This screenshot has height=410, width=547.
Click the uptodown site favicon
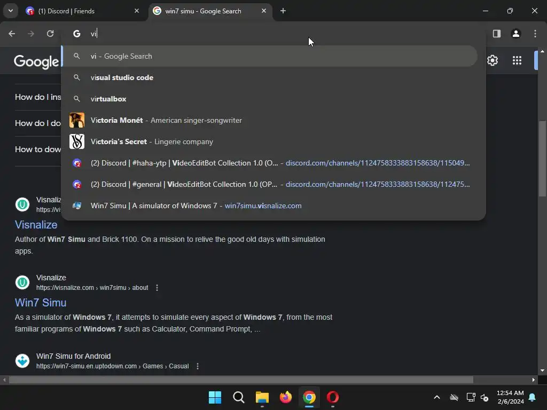coord(22,361)
